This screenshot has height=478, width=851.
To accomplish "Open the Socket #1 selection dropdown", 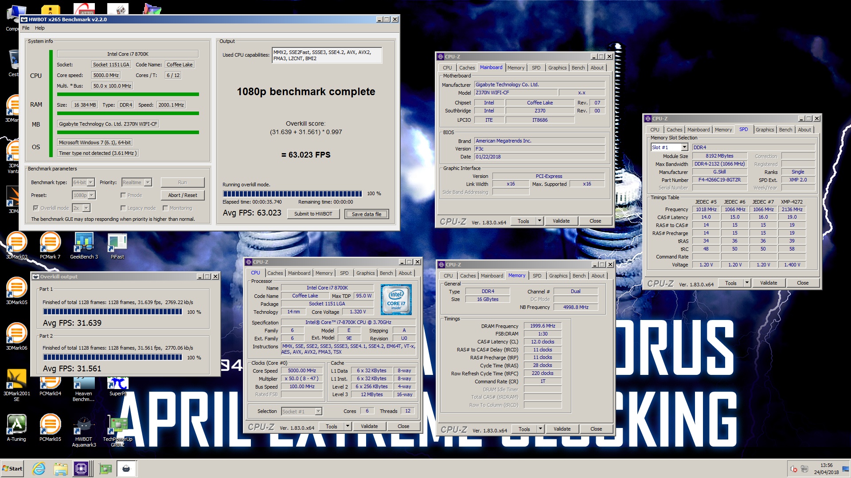I will coord(302,412).
